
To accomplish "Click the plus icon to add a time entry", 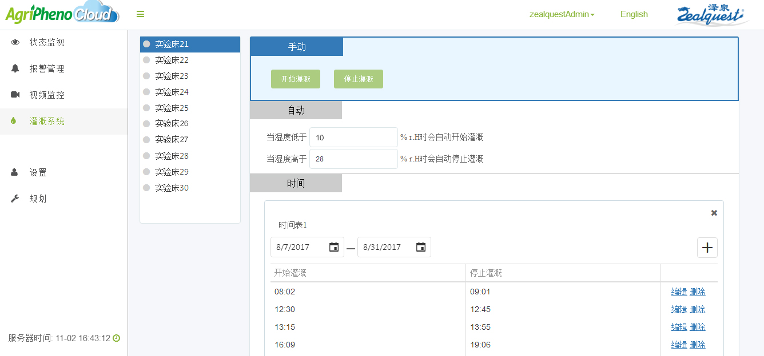I will (707, 248).
